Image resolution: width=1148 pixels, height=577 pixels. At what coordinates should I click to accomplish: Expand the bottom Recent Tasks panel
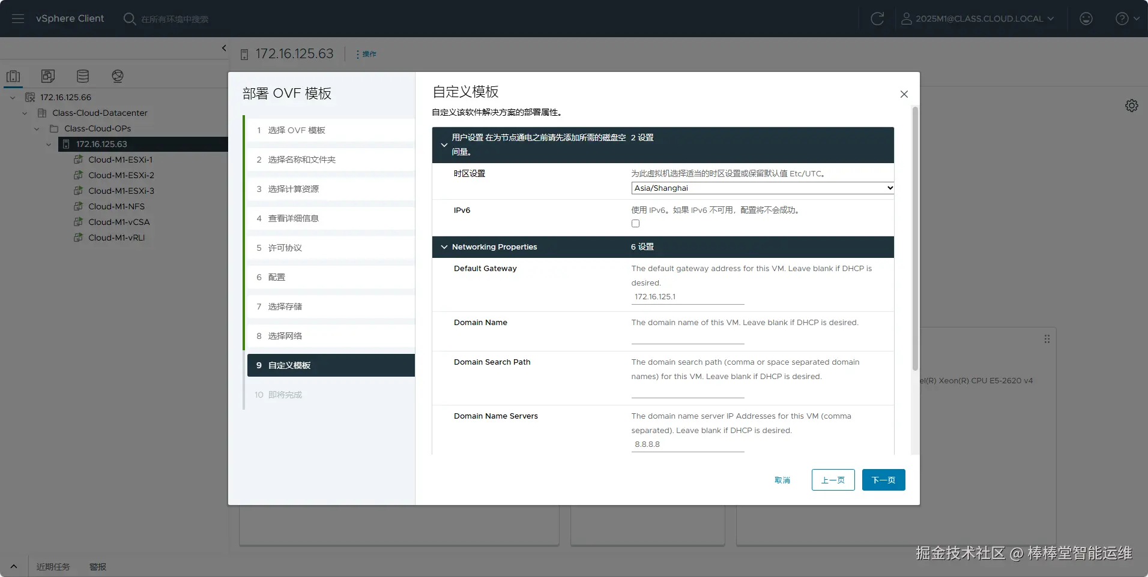click(x=14, y=566)
